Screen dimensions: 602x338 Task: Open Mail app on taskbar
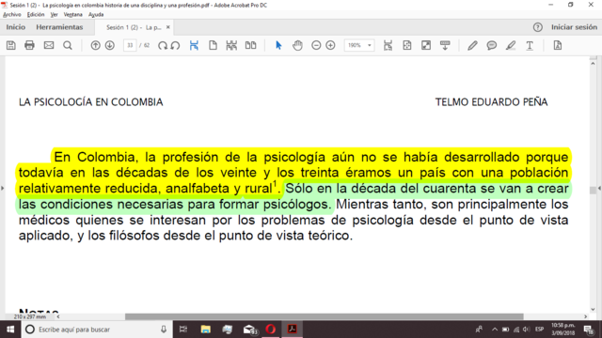point(250,330)
